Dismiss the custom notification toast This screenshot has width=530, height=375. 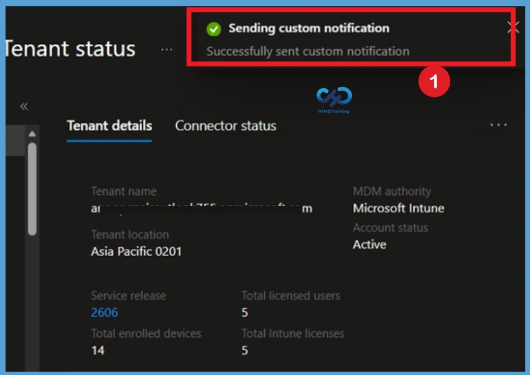pyautogui.click(x=512, y=28)
